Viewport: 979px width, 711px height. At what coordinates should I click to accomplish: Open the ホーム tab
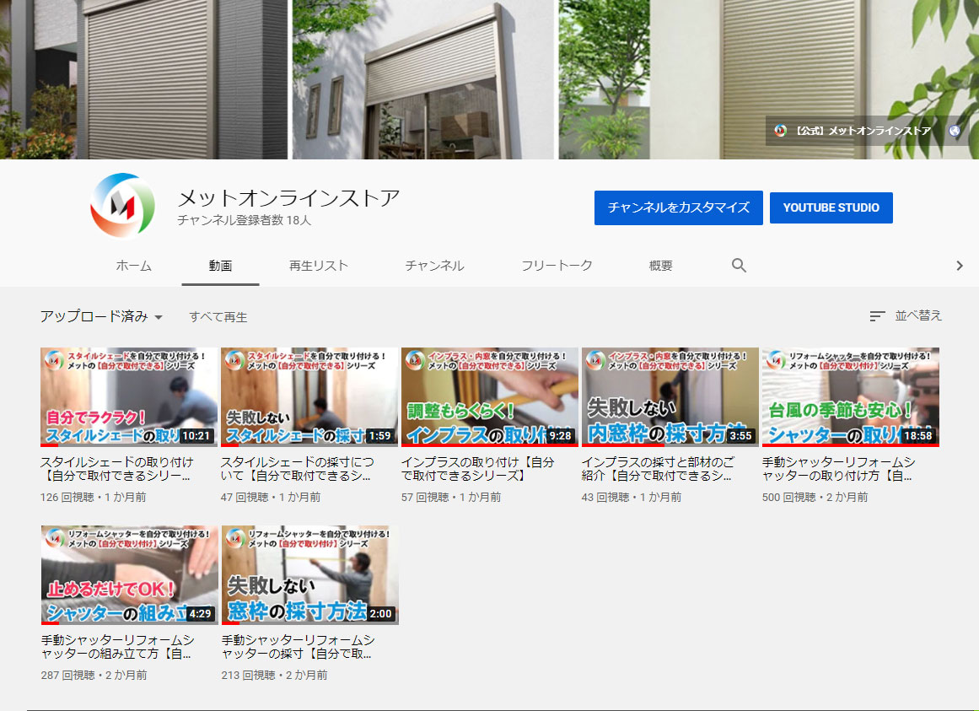133,266
